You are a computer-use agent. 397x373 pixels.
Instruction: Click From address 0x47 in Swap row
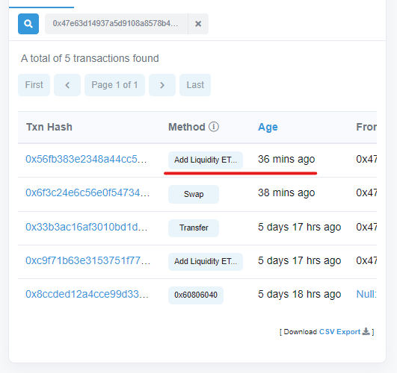[x=366, y=192]
